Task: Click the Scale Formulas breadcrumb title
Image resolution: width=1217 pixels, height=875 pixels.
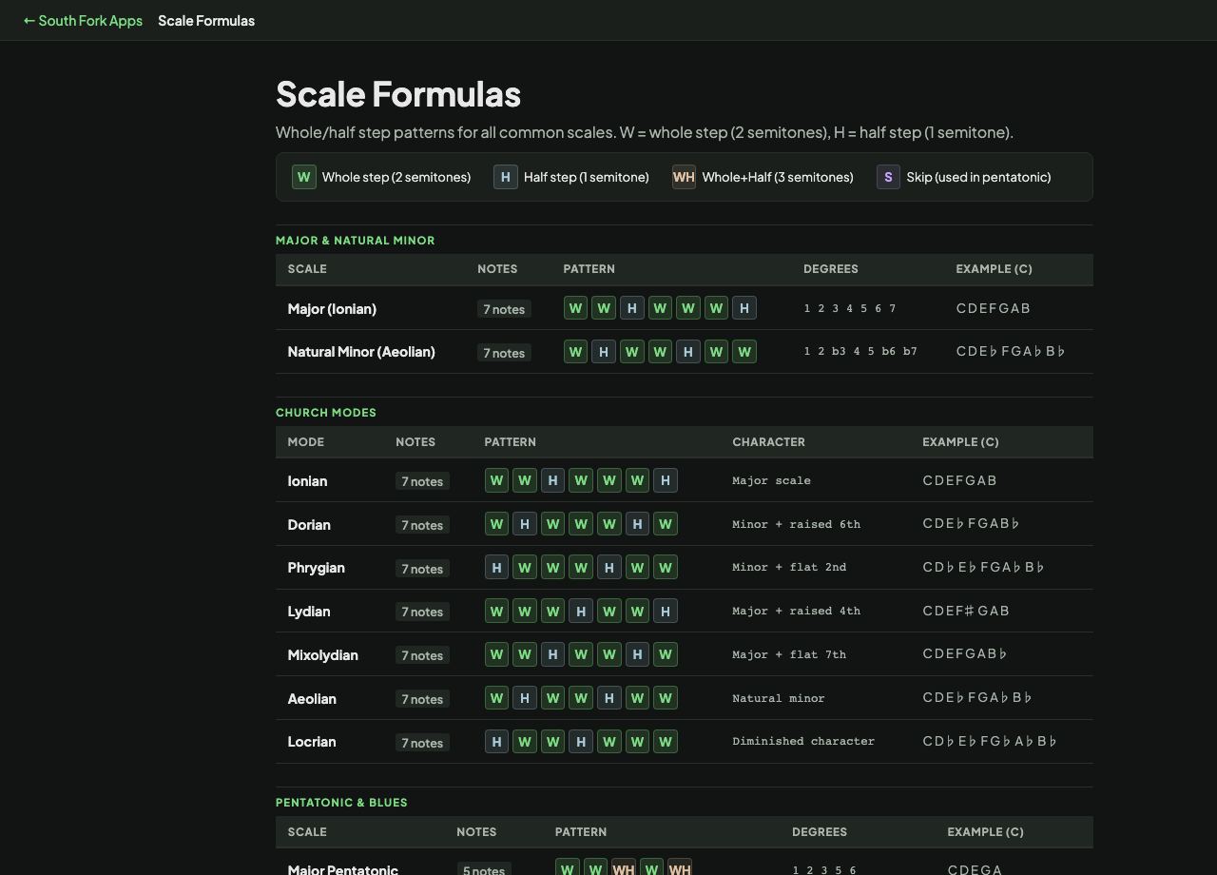Action: tap(206, 20)
